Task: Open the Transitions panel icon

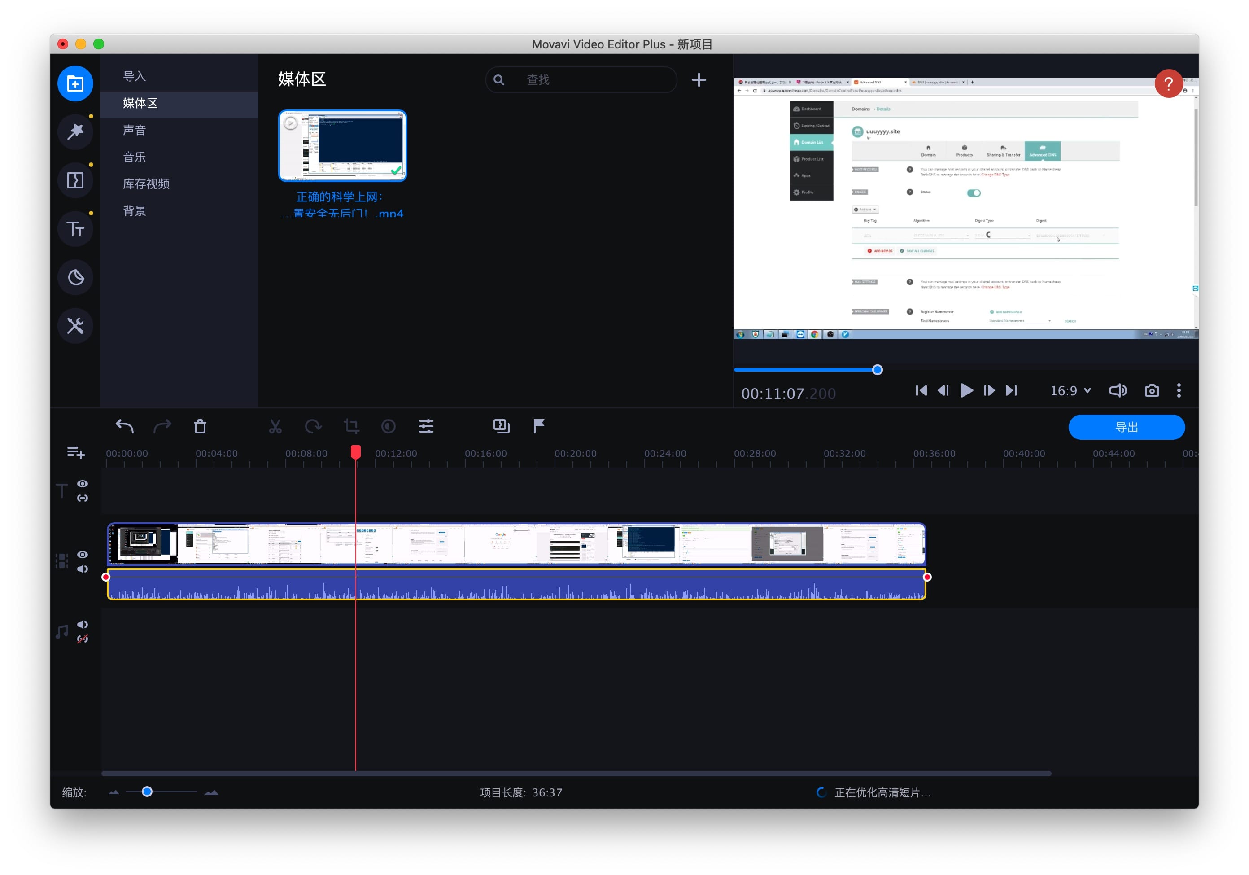Action: (75, 180)
